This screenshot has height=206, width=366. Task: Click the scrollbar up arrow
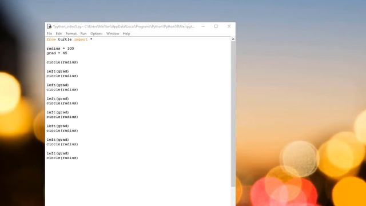coord(233,39)
